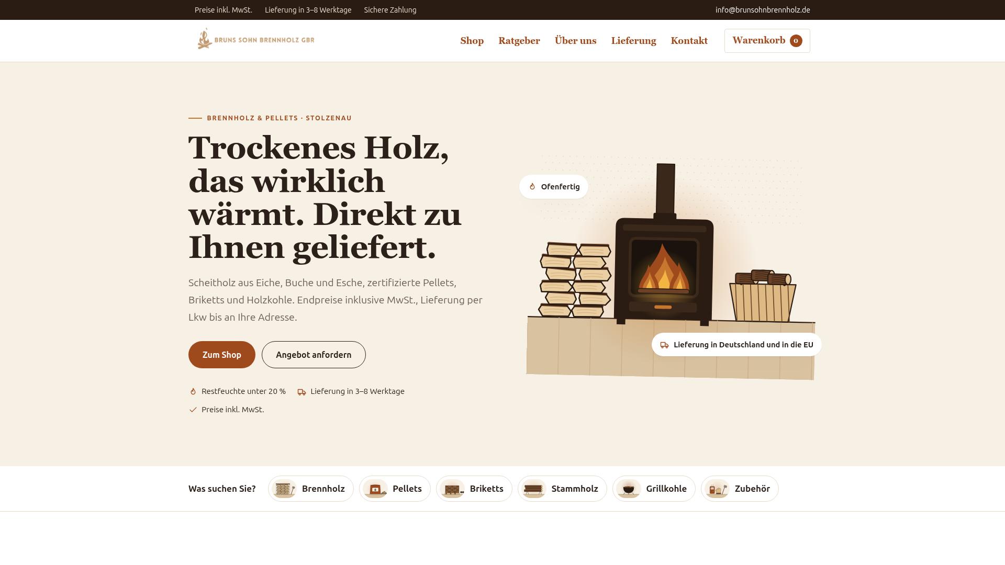The width and height of the screenshot is (1005, 565).
Task: Select the Stammholz category label
Action: (x=574, y=489)
